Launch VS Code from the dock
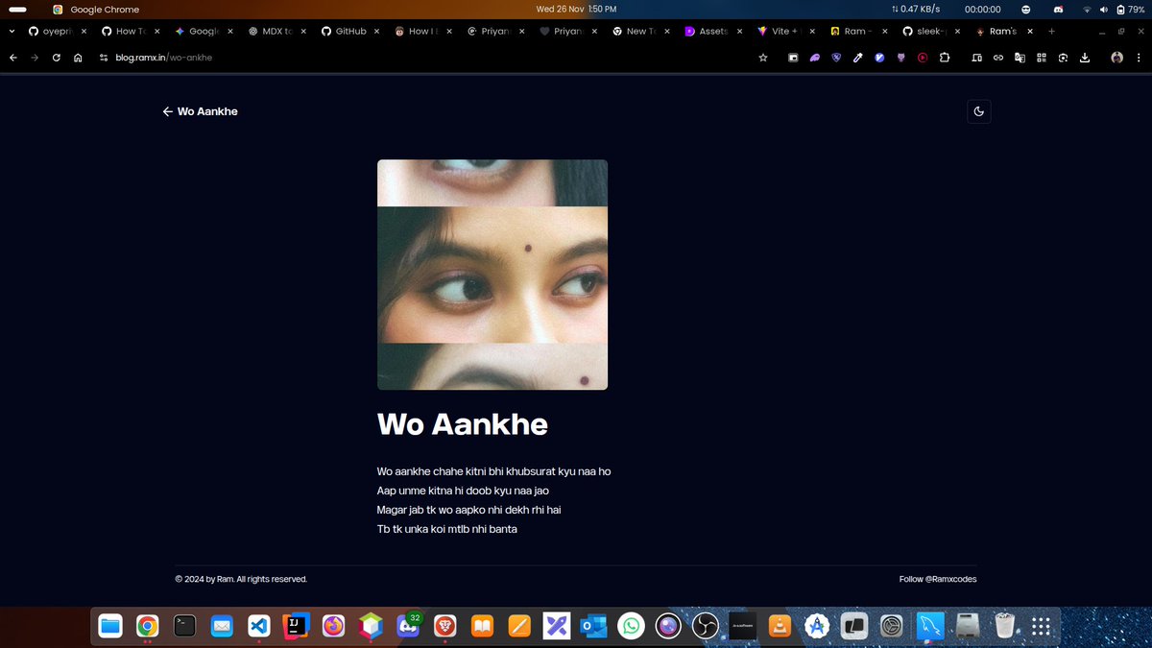Image resolution: width=1152 pixels, height=648 pixels. point(258,627)
